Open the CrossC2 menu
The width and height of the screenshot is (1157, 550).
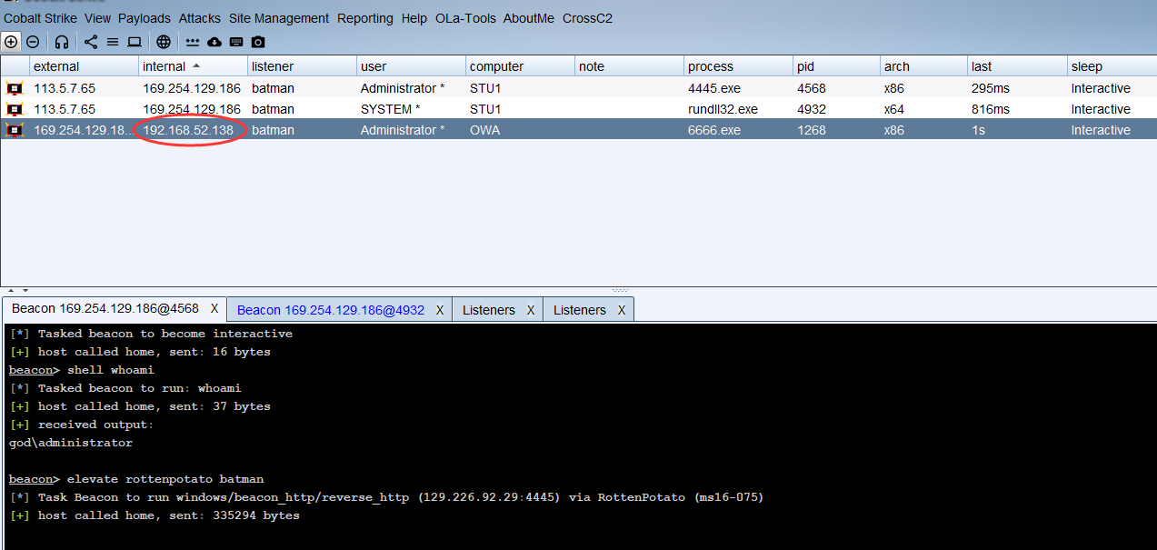point(587,18)
